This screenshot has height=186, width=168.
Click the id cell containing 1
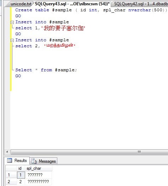click(21, 175)
